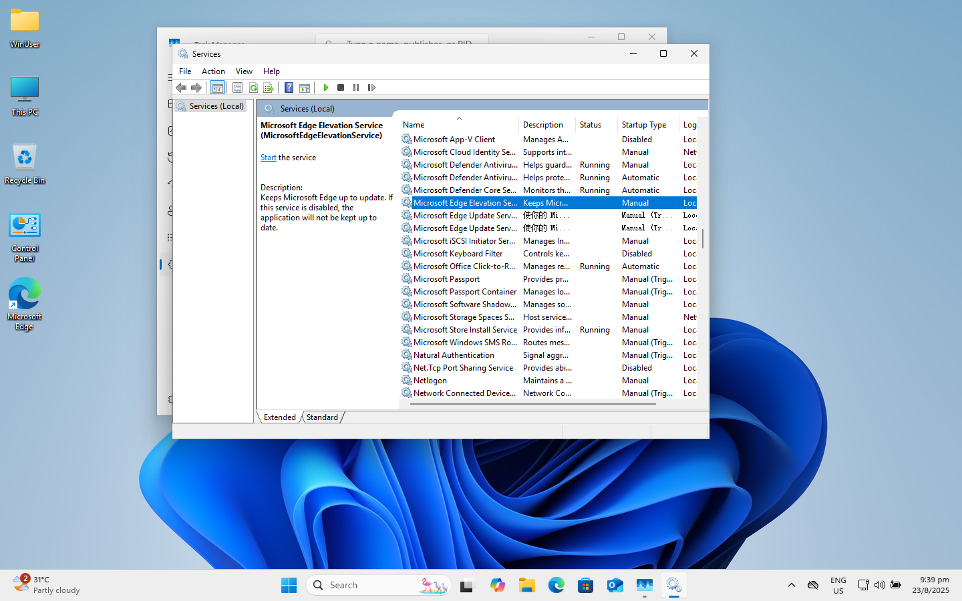
Task: Open the WinUser folder desktop icon
Action: [25, 29]
